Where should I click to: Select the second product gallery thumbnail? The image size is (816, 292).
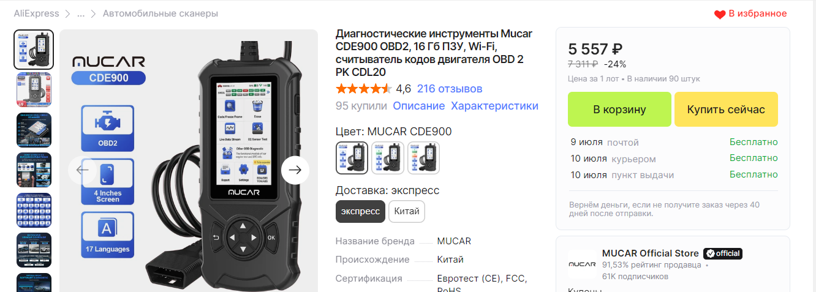34,90
